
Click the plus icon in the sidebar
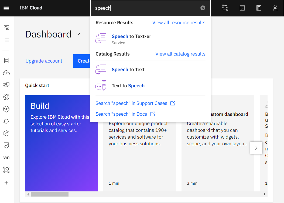pos(6,183)
